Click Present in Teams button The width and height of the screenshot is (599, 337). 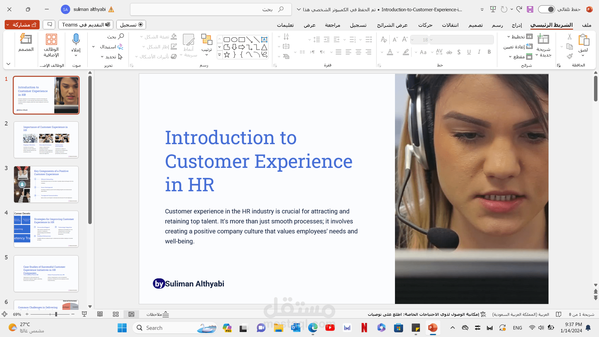pyautogui.click(x=86, y=24)
